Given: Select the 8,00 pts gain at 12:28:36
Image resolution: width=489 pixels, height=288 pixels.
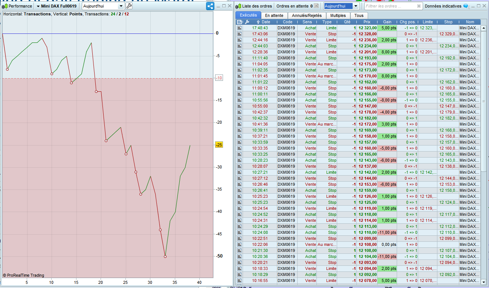Looking at the screenshot, I should 387,52.
